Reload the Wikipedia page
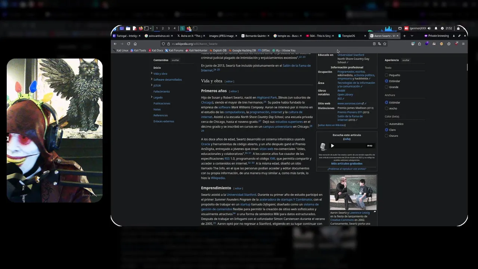Viewport: 478px width, 269px height. pyautogui.click(x=128, y=44)
